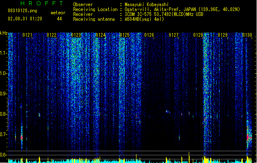This screenshot has width=257, height=163.
Task: Click the 0126 time marker
Action: (x=149, y=35)
